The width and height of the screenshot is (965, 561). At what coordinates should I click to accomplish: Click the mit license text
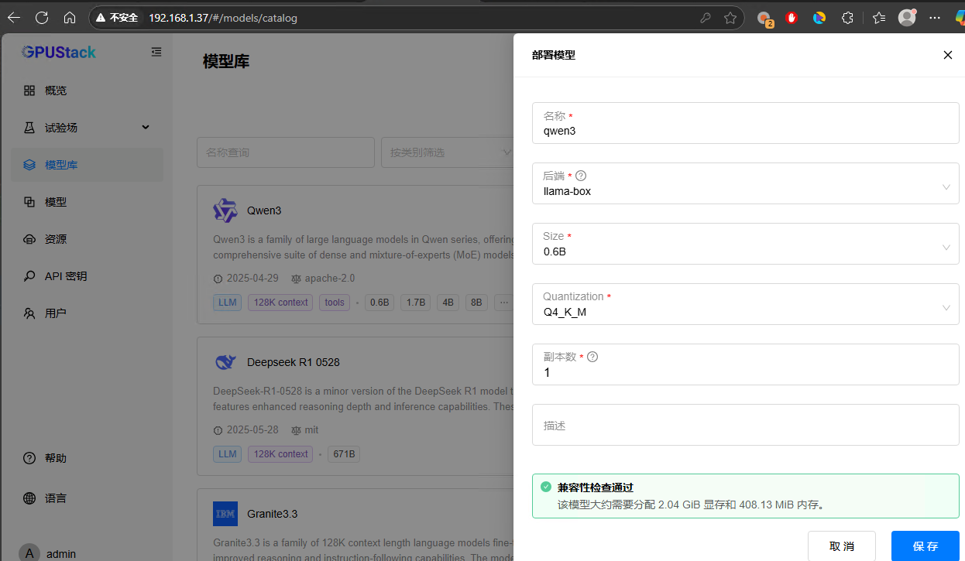point(311,430)
